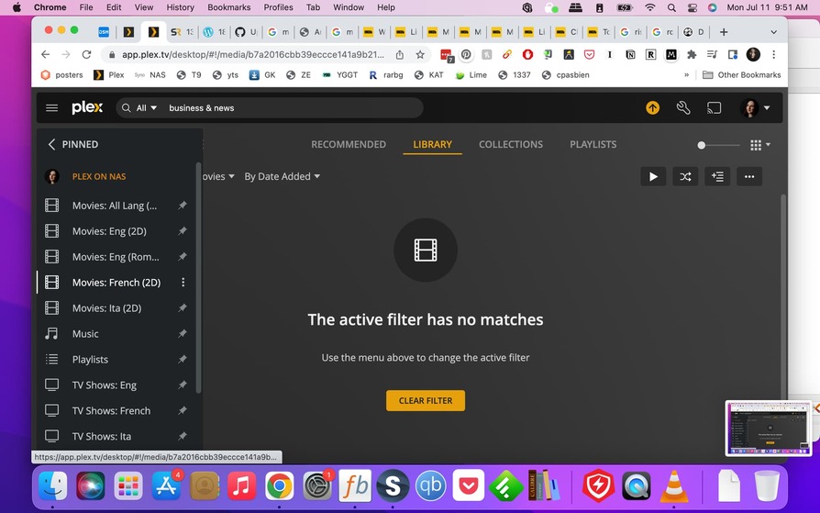Unpin Movies: Eng (2D) library

[182, 231]
